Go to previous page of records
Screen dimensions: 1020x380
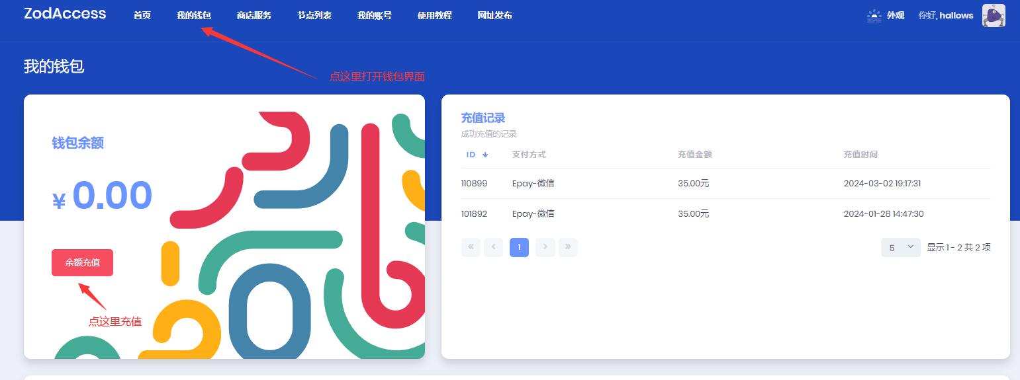coord(493,247)
